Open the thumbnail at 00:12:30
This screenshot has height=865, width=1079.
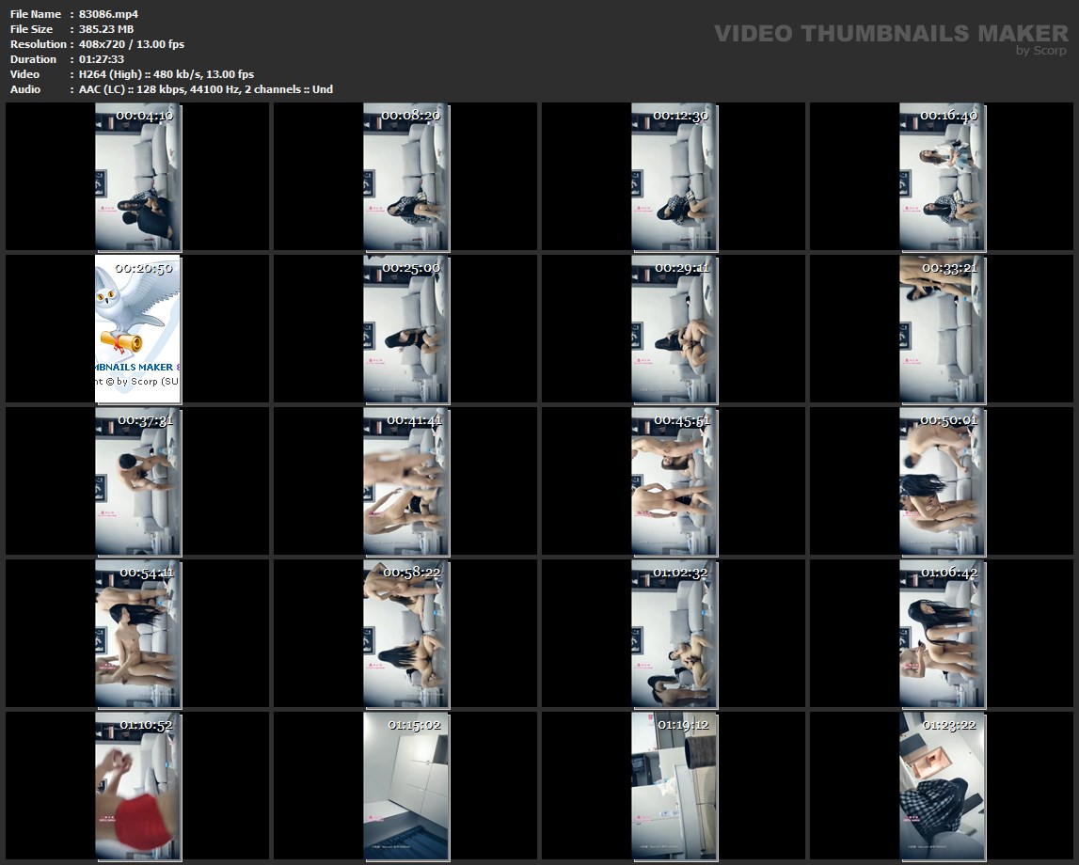pyautogui.click(x=674, y=179)
